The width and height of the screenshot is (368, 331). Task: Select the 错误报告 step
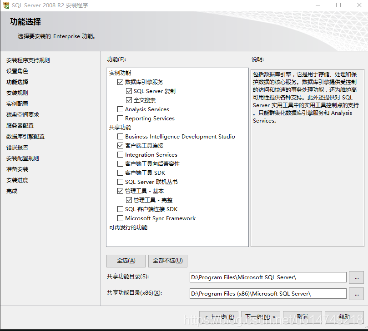pyautogui.click(x=17, y=148)
